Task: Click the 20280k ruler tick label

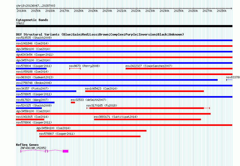Action: coord(222,11)
